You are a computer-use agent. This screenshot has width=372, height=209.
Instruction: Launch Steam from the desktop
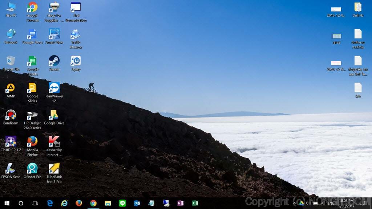tap(54, 60)
